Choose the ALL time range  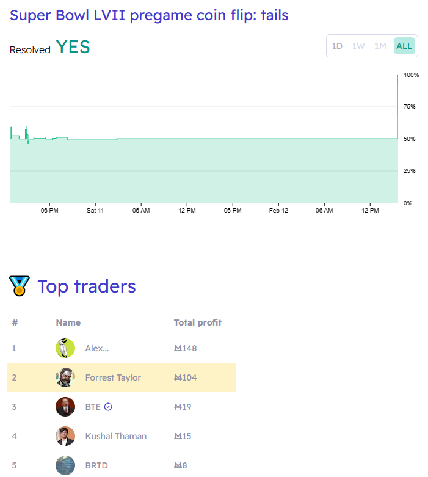point(404,46)
